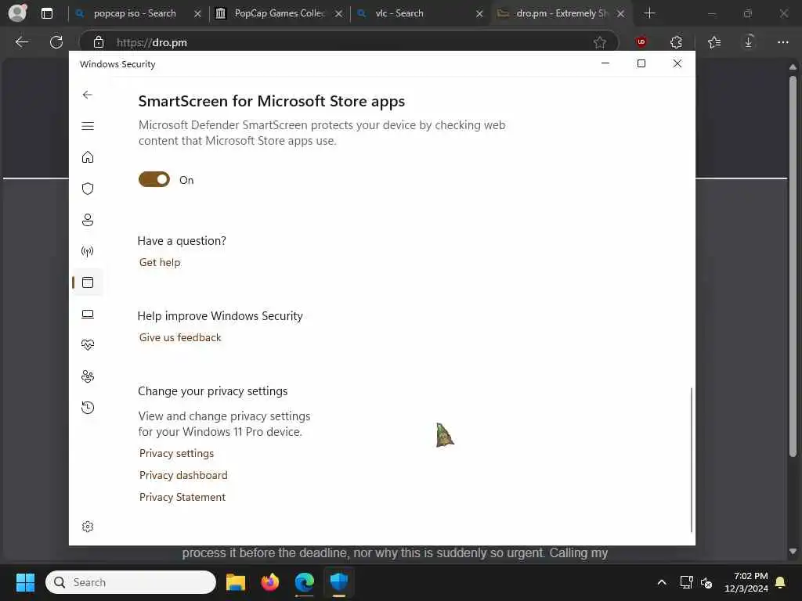Open network status tray icon
This screenshot has height=601, width=802.
[x=686, y=582]
